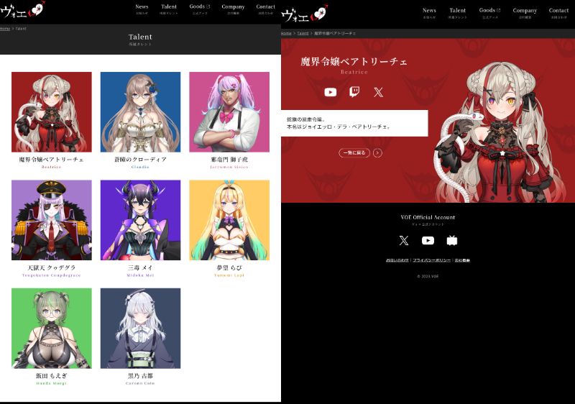Open the Beatrice talent portrait card

(x=51, y=112)
